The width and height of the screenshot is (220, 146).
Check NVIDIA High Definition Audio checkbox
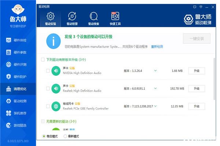pos(48,71)
